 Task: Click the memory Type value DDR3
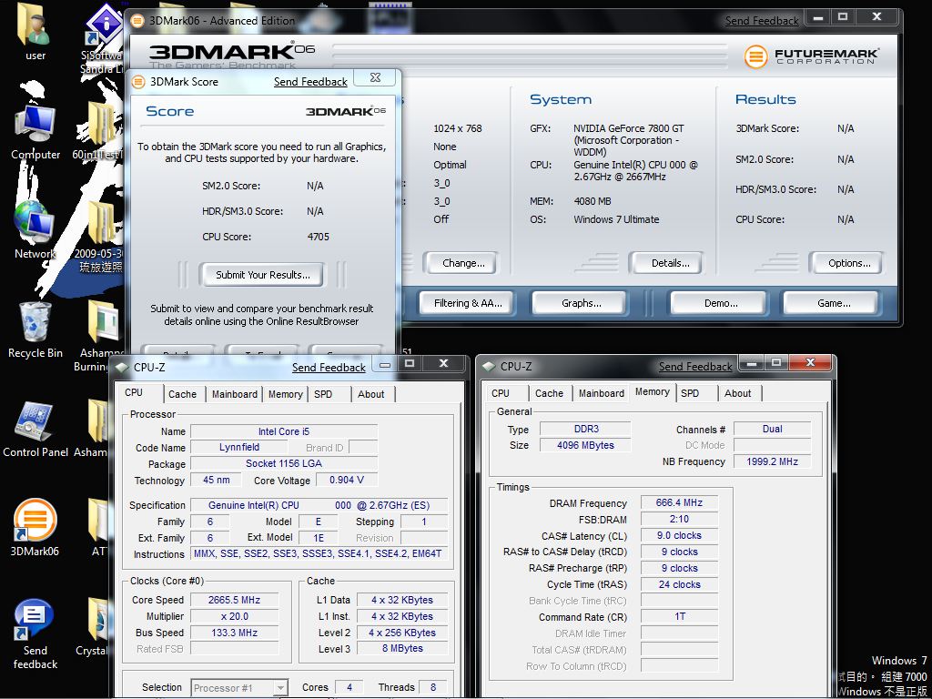[585, 430]
